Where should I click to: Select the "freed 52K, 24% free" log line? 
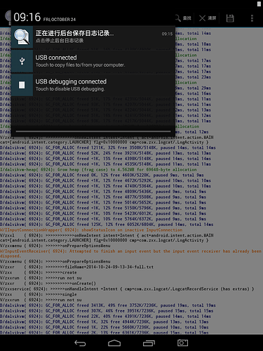tap(105, 153)
